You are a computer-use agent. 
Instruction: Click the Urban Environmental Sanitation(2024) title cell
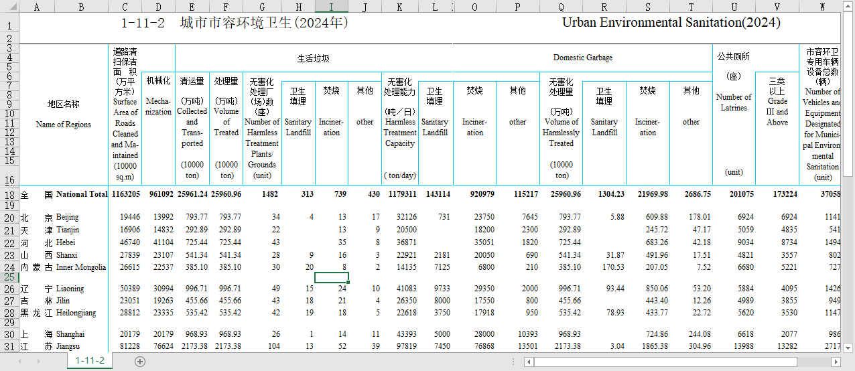[671, 23]
